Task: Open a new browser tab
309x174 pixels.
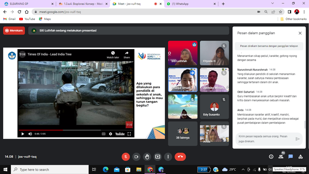Action: [x=223, y=4]
